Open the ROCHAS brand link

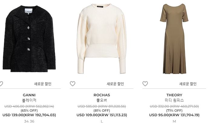pos(102,95)
